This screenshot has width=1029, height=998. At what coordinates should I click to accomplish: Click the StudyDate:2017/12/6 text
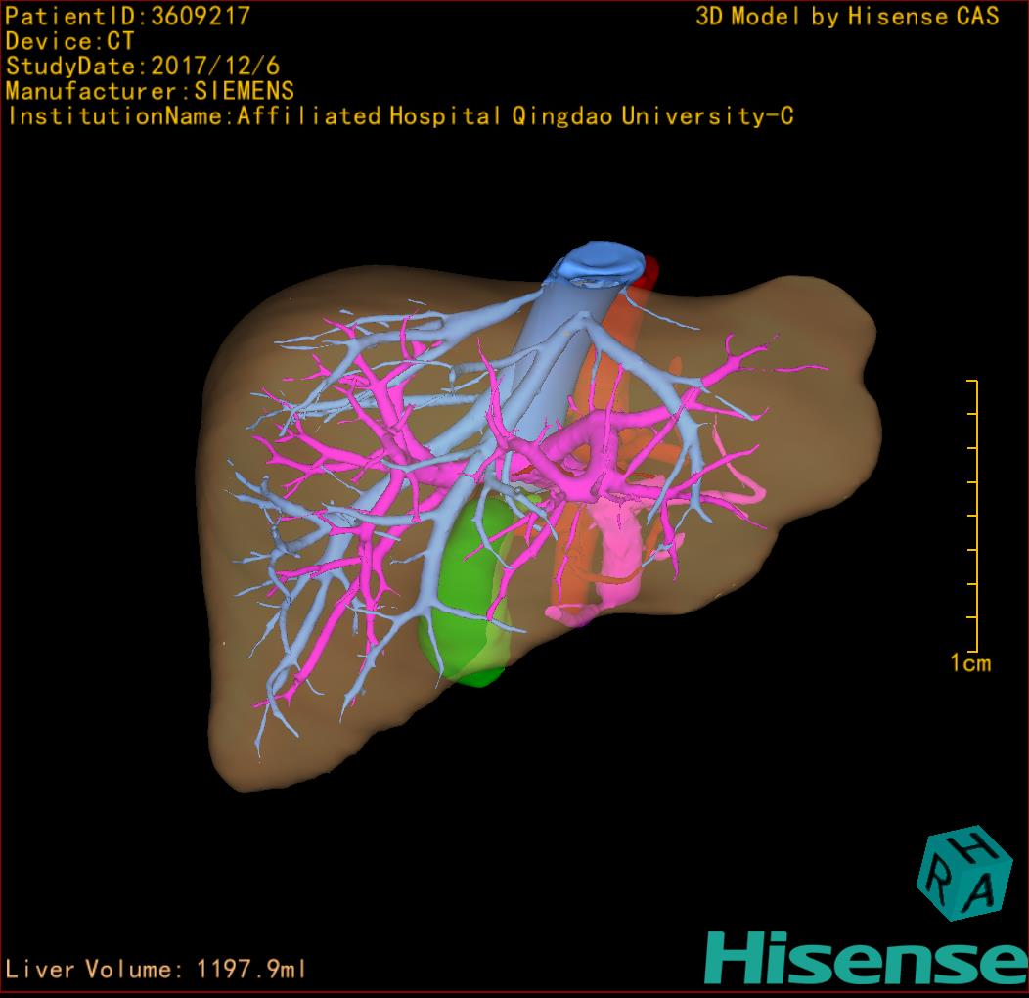[143, 67]
